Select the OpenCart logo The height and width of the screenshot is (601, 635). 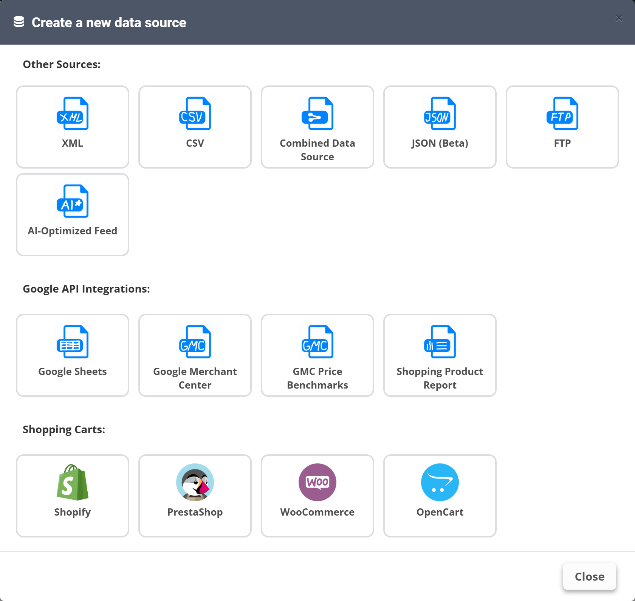[440, 482]
